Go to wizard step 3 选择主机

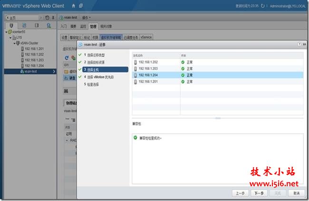pos(105,69)
